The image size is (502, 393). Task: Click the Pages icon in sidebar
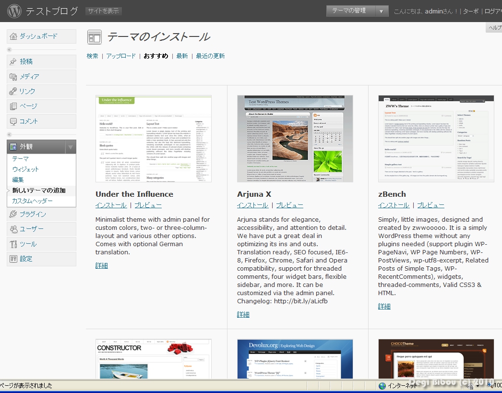click(13, 106)
